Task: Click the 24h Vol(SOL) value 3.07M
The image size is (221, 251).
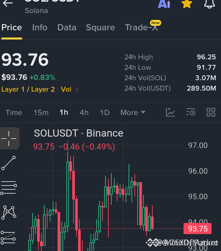Action: [206, 78]
